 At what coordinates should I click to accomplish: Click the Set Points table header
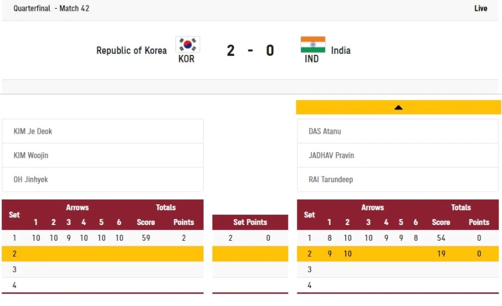(250, 222)
